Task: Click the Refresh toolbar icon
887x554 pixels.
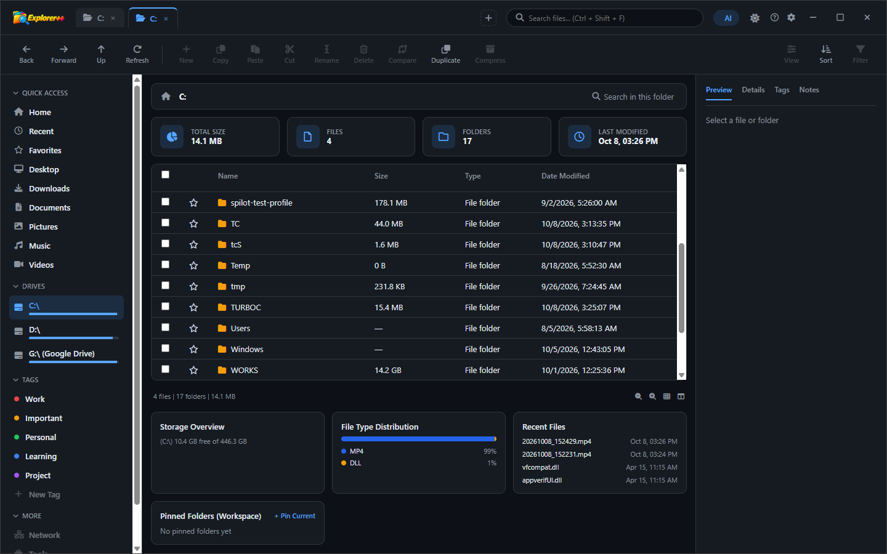Action: pos(137,49)
